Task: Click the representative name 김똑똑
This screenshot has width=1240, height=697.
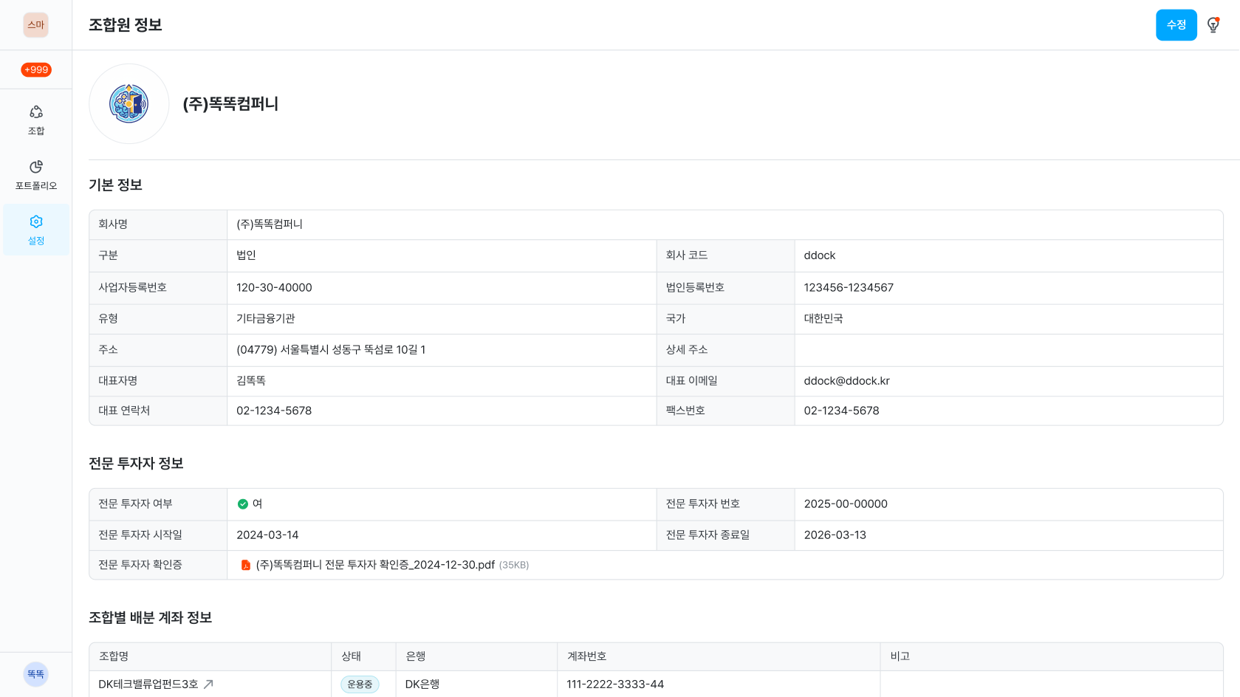Action: pos(251,381)
